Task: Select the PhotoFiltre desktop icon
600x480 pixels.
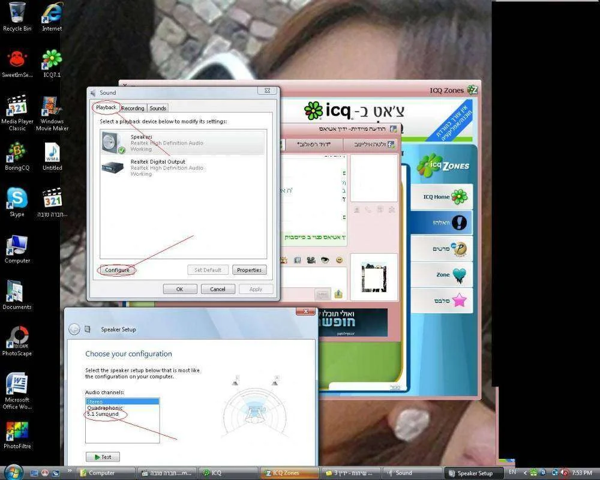Action: coord(17,434)
